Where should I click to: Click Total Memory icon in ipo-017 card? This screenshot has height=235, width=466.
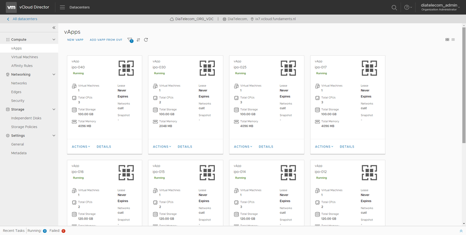pos(317,122)
